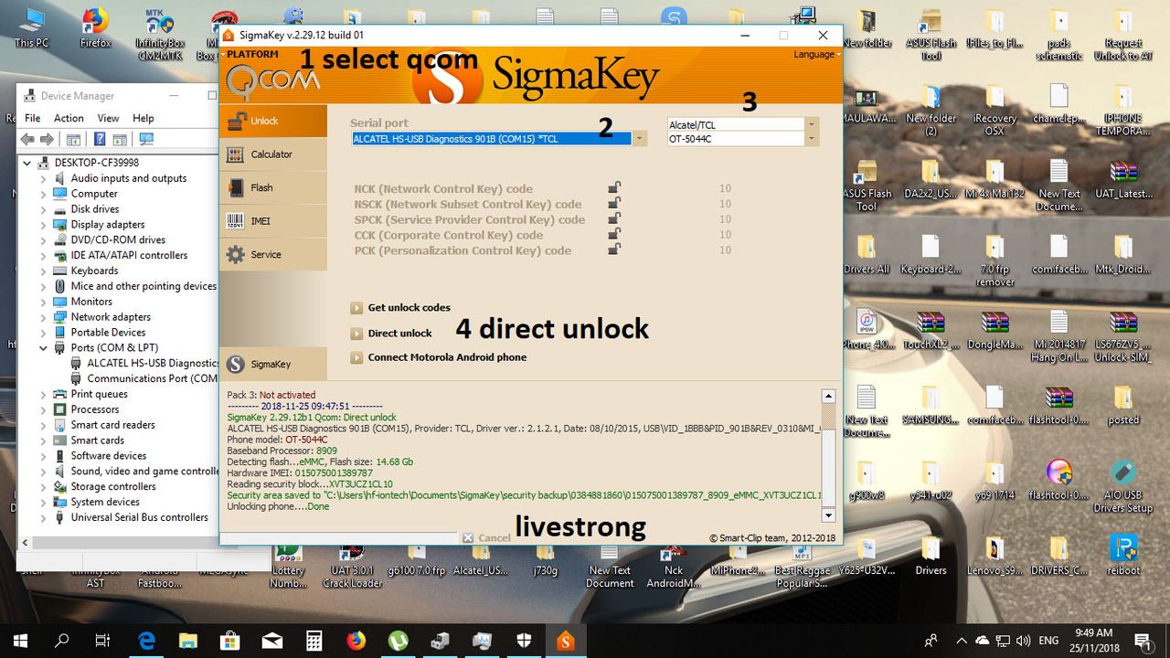Open Firefox from the taskbar
The width and height of the screenshot is (1170, 658).
[x=356, y=641]
